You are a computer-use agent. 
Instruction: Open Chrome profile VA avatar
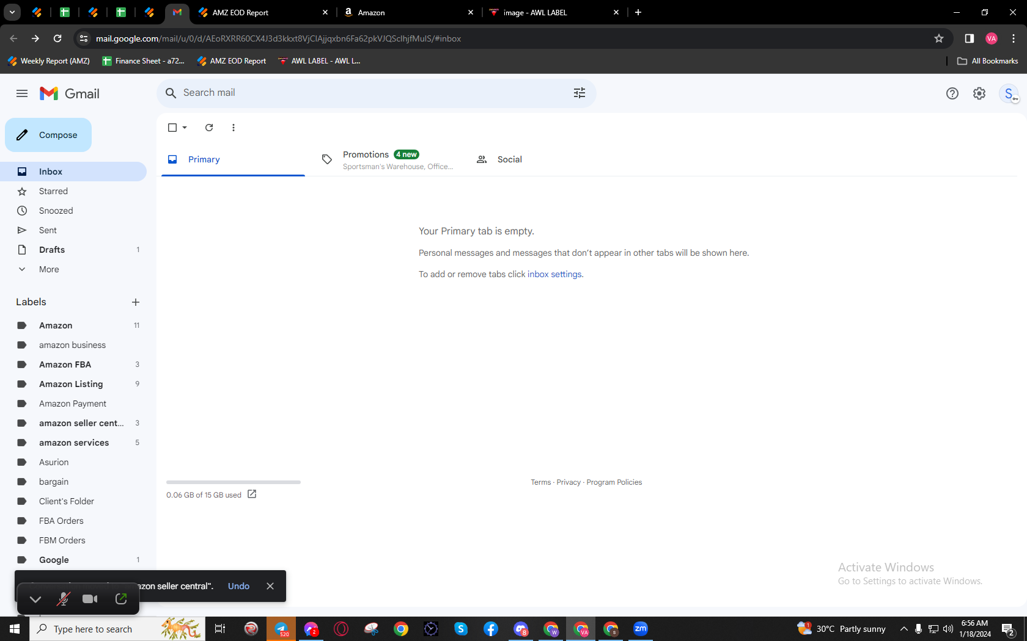click(992, 38)
